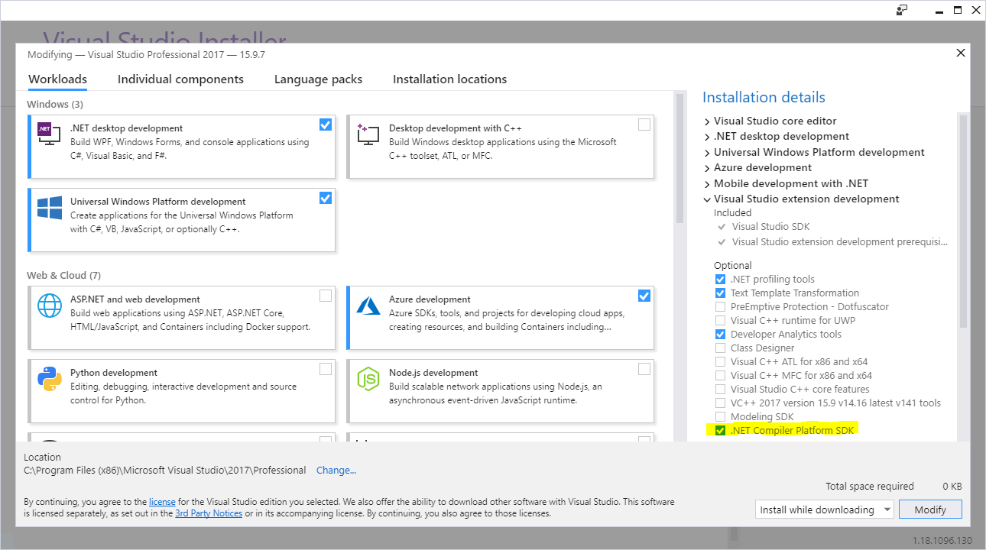Click the Installation details vertical scrollbar
Image resolution: width=986 pixels, height=550 pixels.
click(963, 220)
